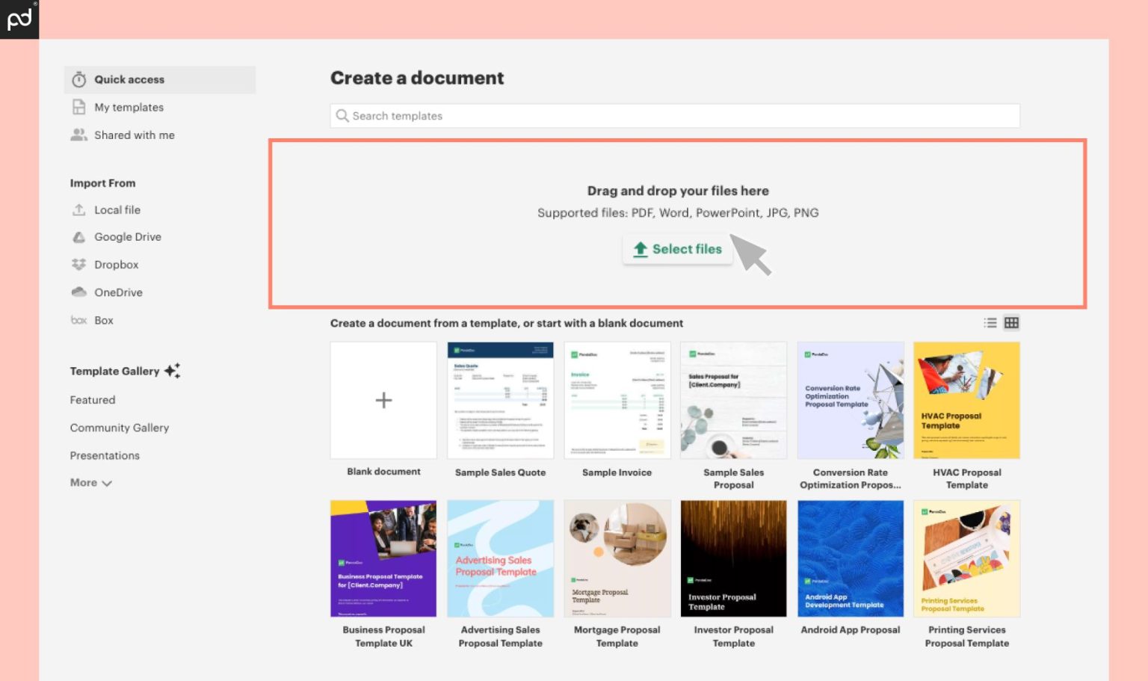Click the Shared with me people icon

point(79,135)
